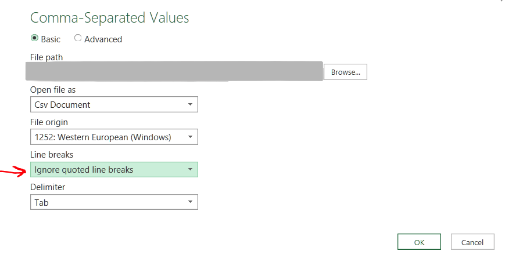Click the arrow in the Line breaks combo box
Viewport: 505px width, 266px height.
(190, 170)
